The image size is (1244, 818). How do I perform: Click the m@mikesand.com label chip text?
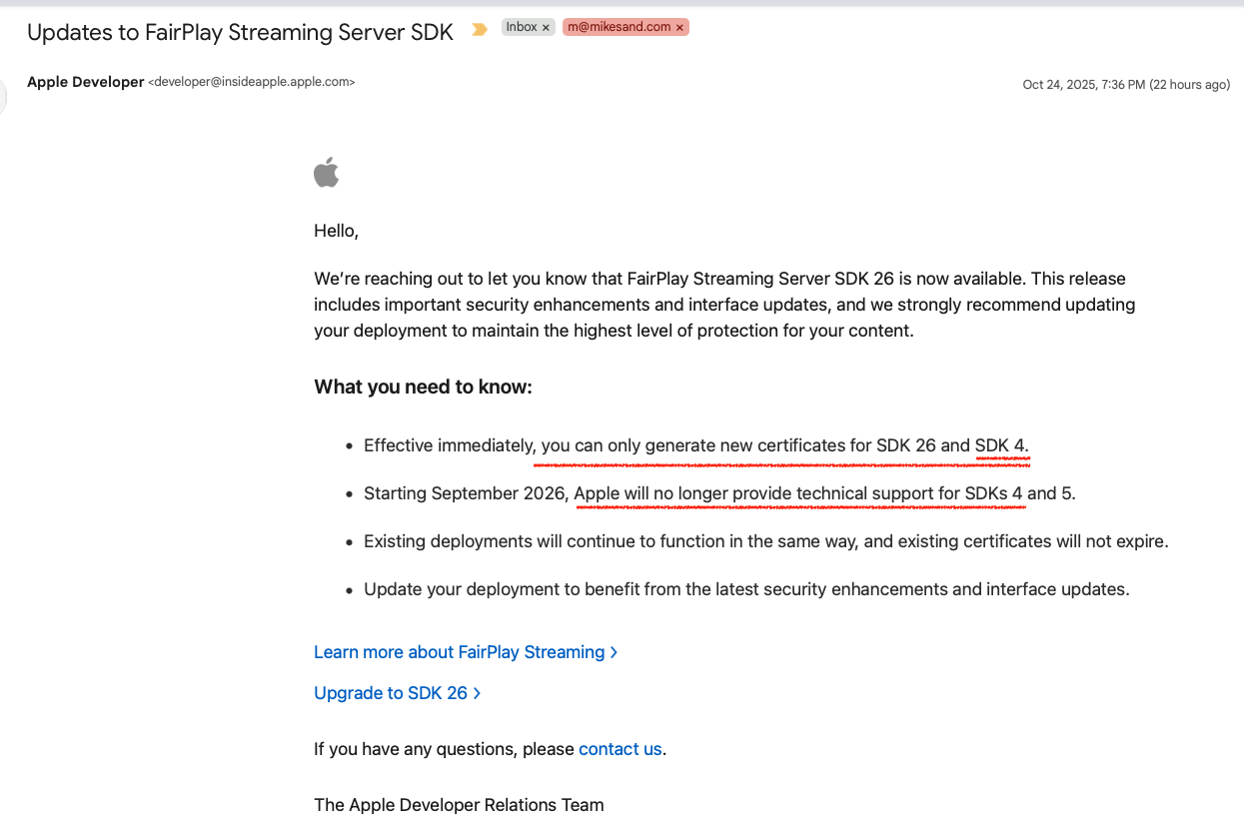(619, 27)
